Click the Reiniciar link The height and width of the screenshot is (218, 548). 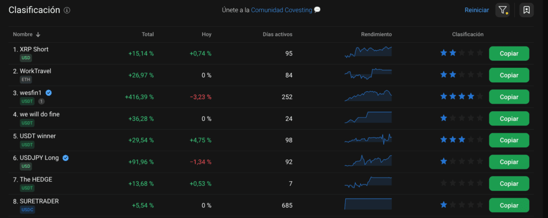pos(476,10)
